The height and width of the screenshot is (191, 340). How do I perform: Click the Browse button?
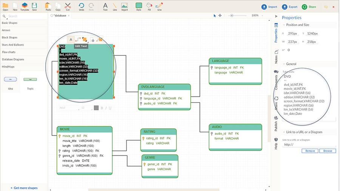[328, 151]
